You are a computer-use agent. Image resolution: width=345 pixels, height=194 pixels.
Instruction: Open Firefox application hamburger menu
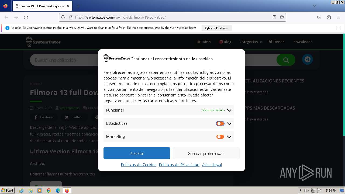[x=339, y=17]
